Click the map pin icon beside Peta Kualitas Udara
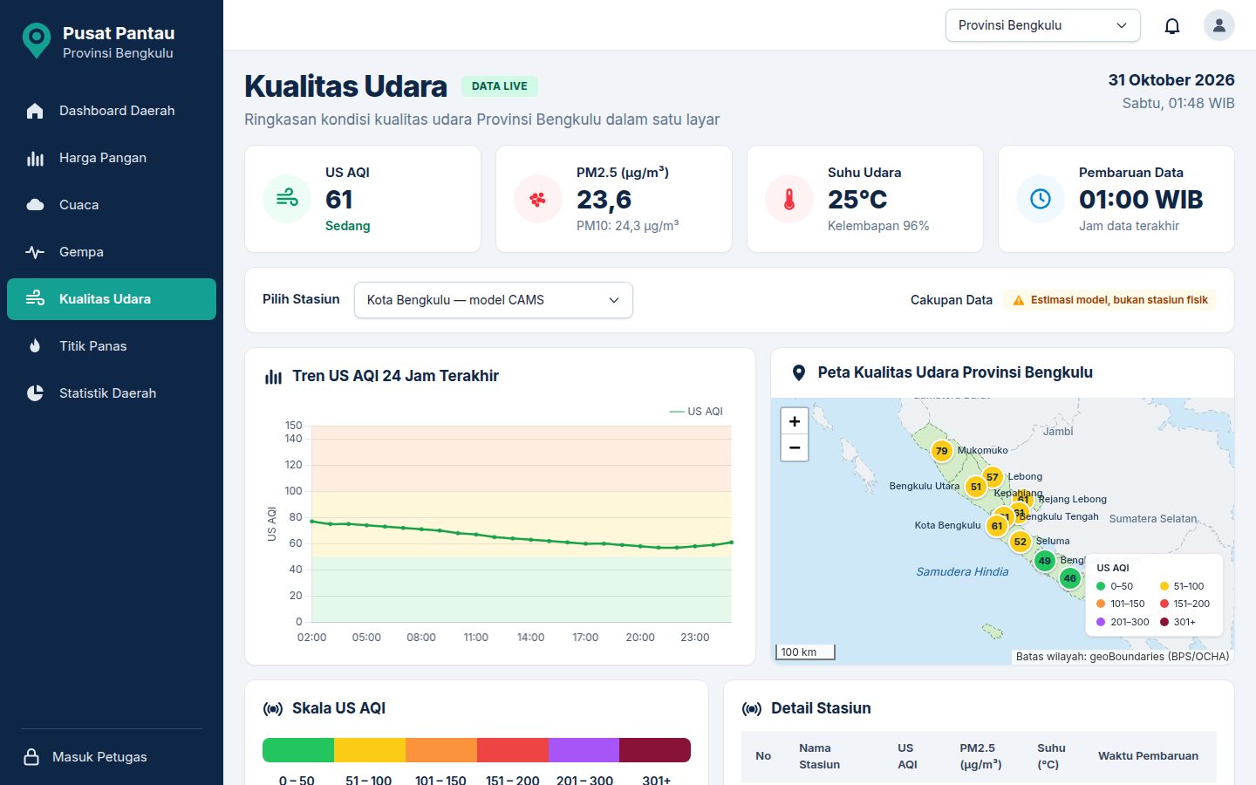The image size is (1256, 785). click(x=798, y=373)
